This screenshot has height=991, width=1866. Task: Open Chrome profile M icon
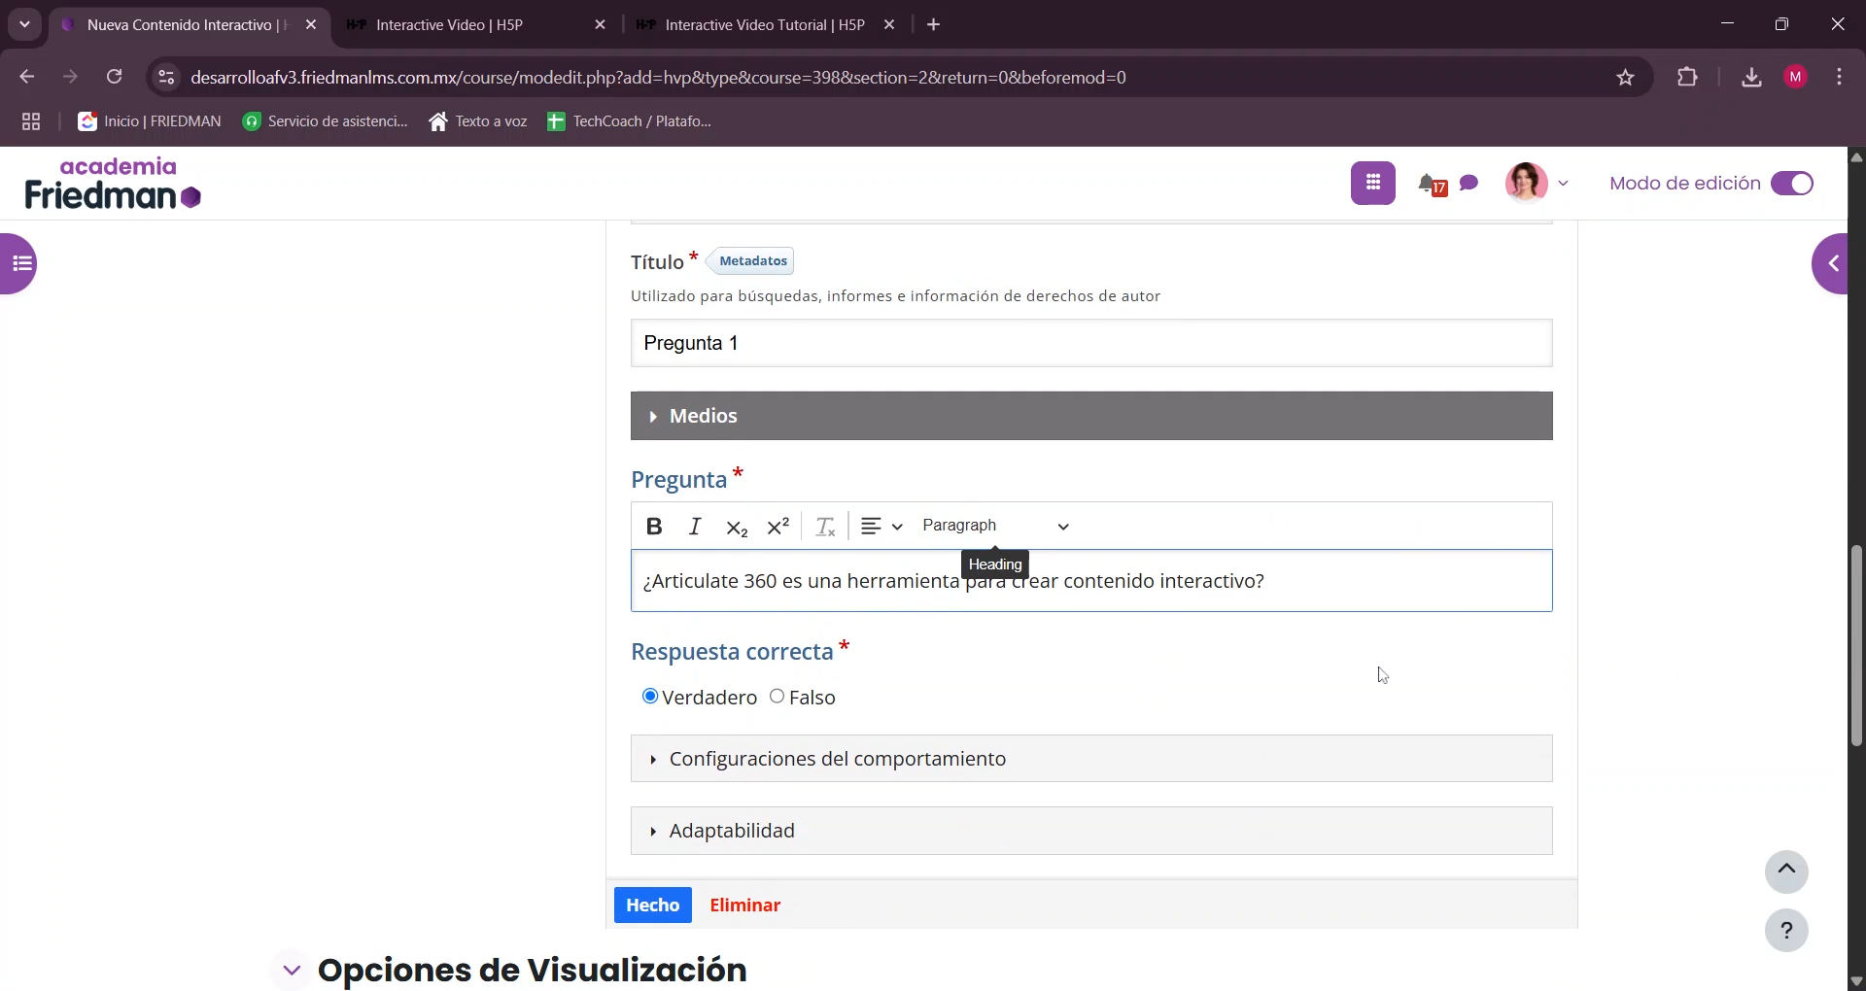click(x=1796, y=77)
